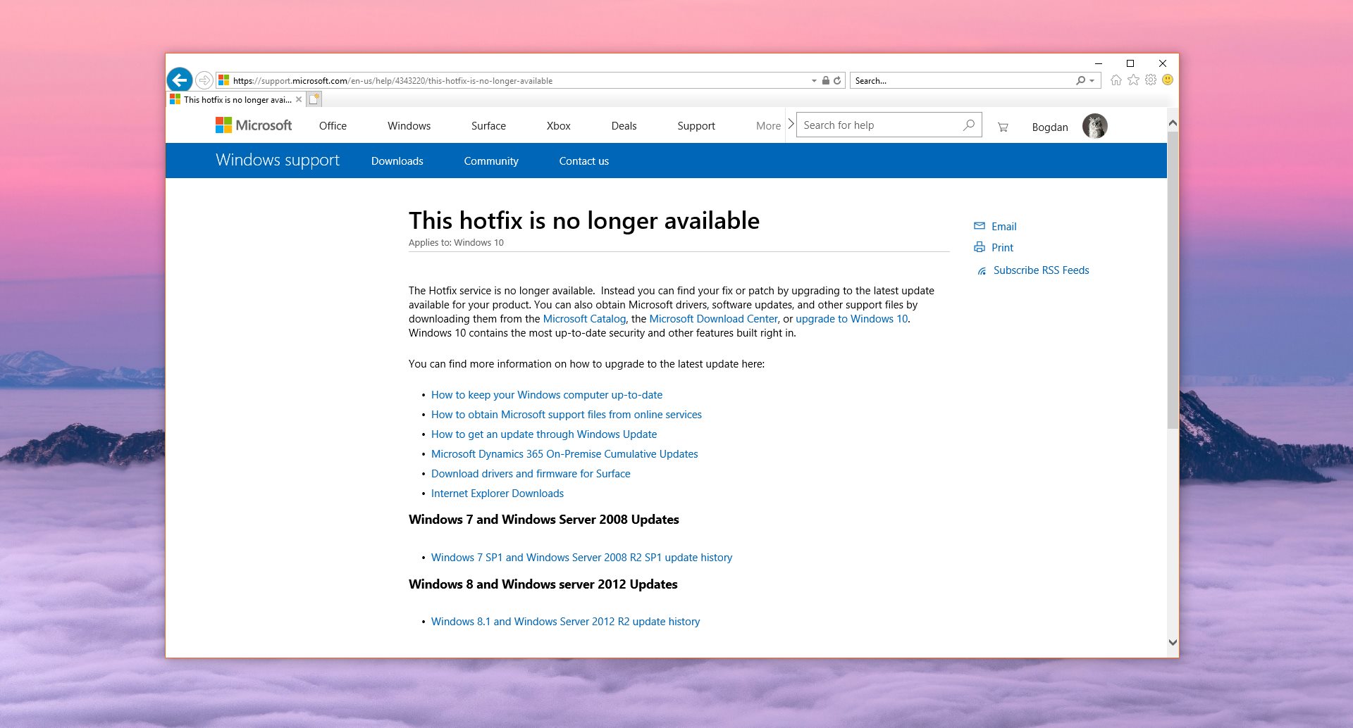The image size is (1353, 728).
Task: Maximize the browser window
Action: click(x=1130, y=63)
